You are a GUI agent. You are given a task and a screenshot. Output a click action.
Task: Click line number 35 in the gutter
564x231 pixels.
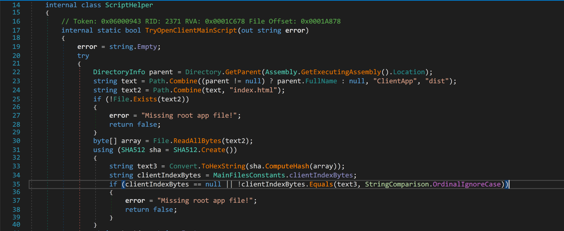coord(16,184)
